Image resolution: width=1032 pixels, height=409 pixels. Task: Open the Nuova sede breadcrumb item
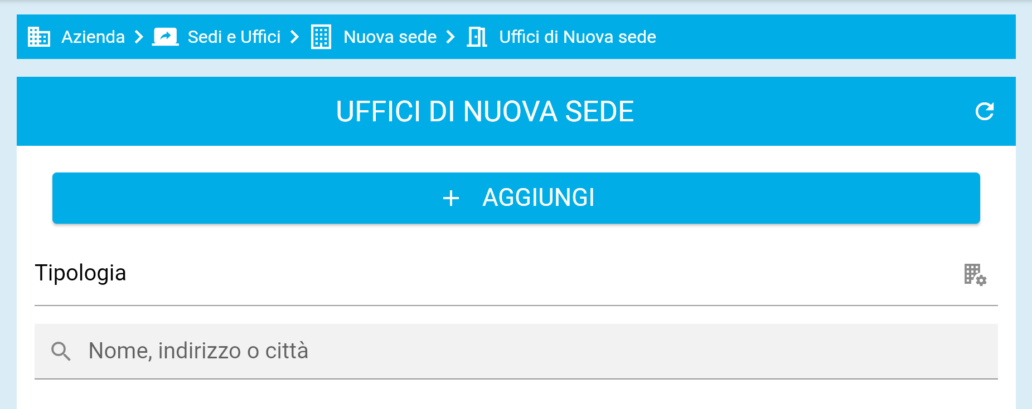(390, 37)
